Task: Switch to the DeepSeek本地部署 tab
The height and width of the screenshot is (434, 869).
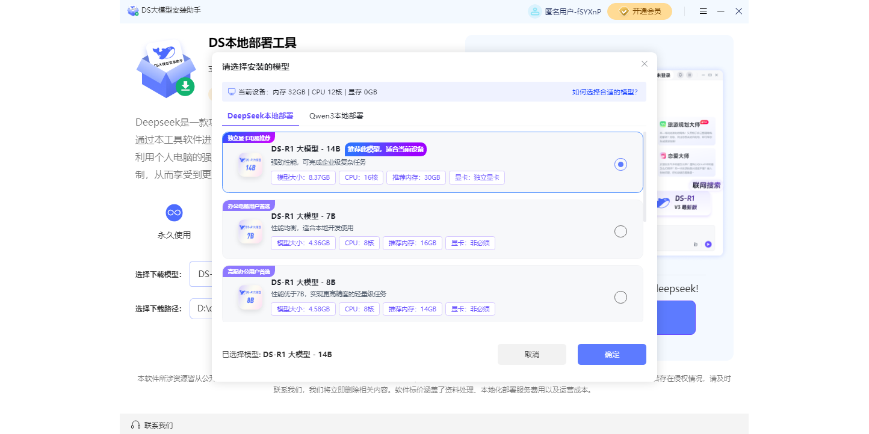Action: [x=260, y=115]
